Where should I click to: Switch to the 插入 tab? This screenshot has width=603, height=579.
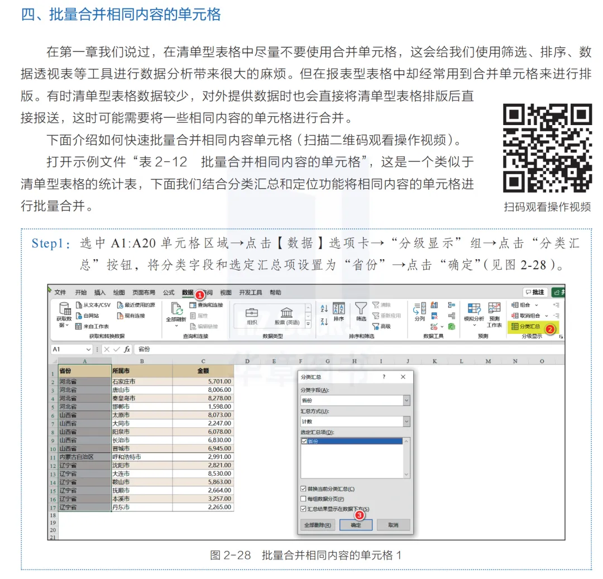(x=99, y=293)
